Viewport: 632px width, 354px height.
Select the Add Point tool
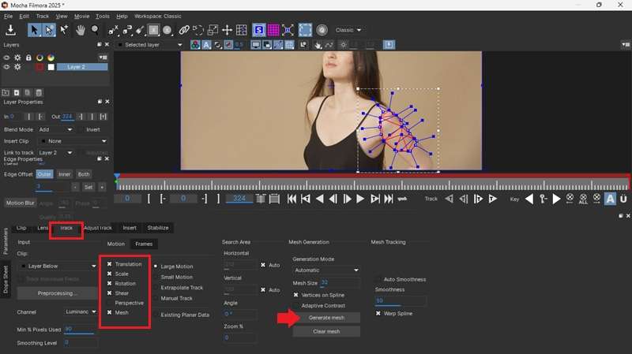64,30
